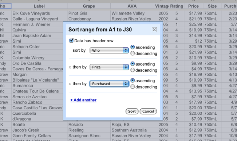Click the AVA column header
237x141 pixels.
point(132,6)
